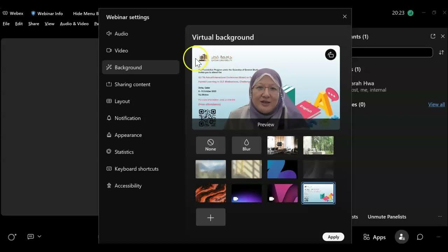This screenshot has width=448, height=252.
Task: Sort the participants list
Action: [x=441, y=52]
